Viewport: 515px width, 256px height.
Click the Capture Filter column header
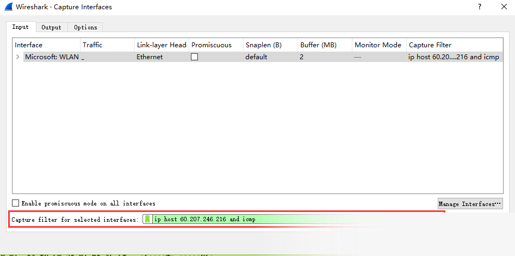tap(455, 45)
